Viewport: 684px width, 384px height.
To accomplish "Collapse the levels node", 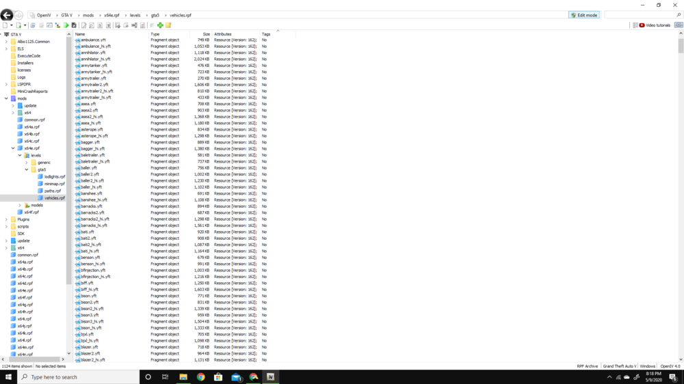I will pos(20,156).
